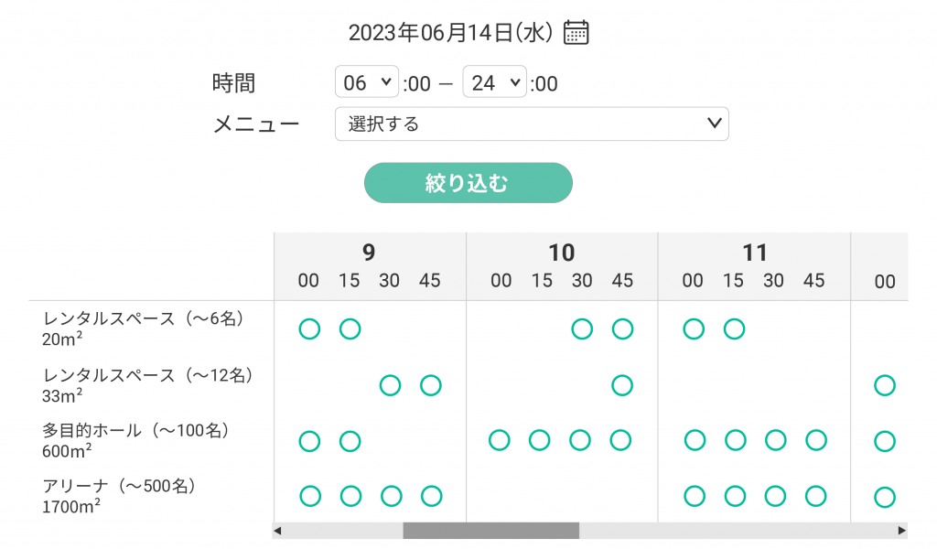
Task: Select 9:15 slot for 多目的ホール
Action: click(350, 441)
